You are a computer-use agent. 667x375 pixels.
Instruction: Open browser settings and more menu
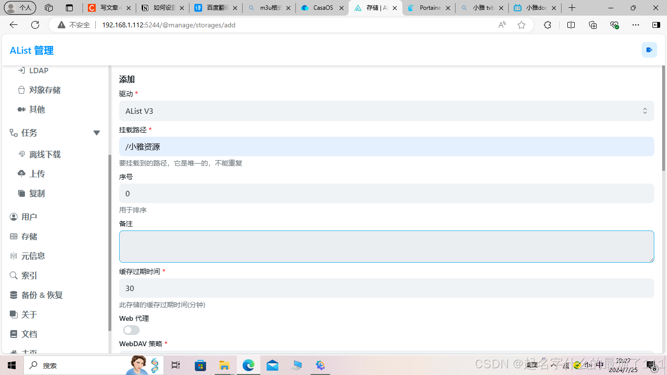pyautogui.click(x=635, y=25)
